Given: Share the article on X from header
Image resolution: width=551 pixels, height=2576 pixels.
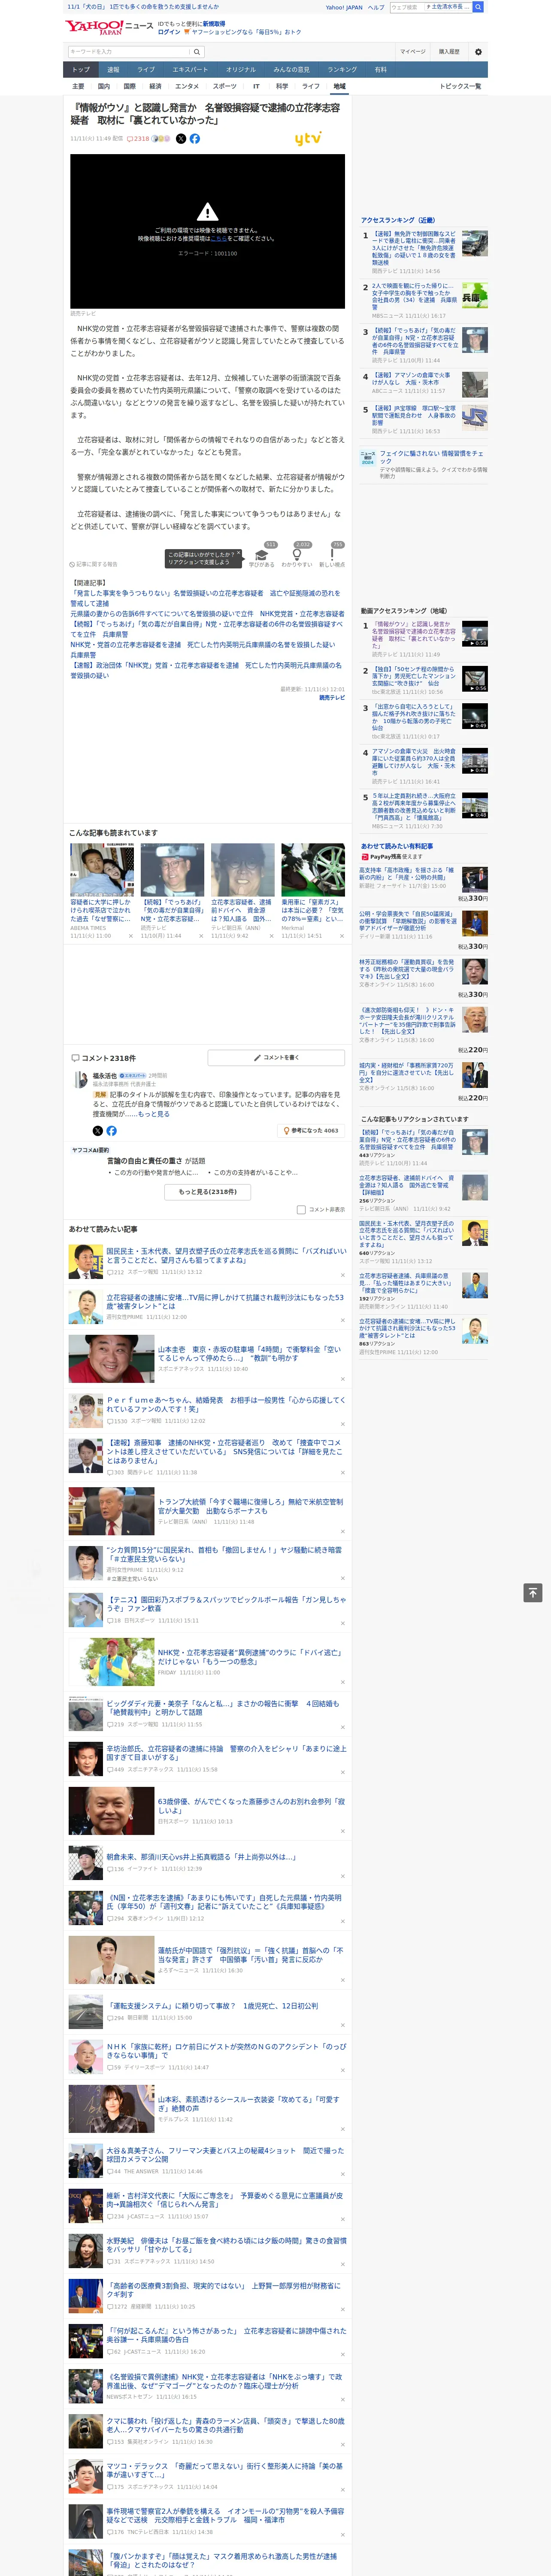Looking at the screenshot, I should click(x=181, y=139).
